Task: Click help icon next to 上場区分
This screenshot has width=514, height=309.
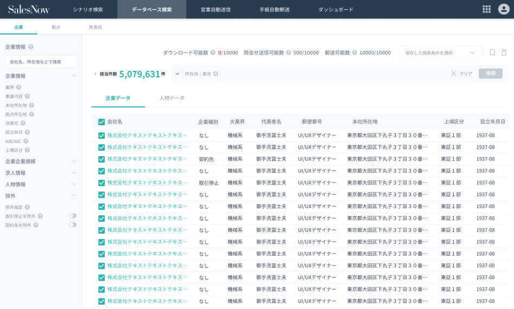Action: click(x=27, y=150)
